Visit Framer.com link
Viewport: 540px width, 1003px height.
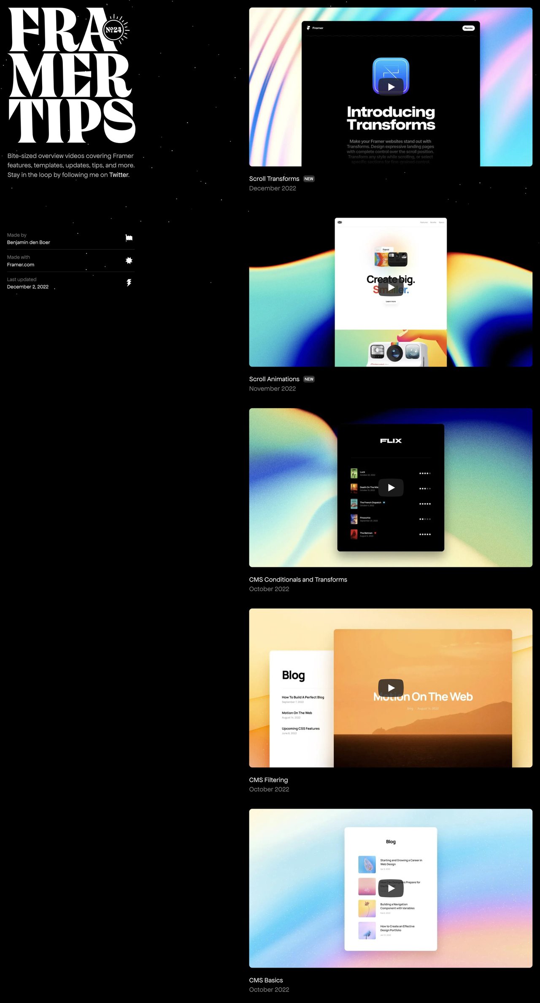[21, 265]
